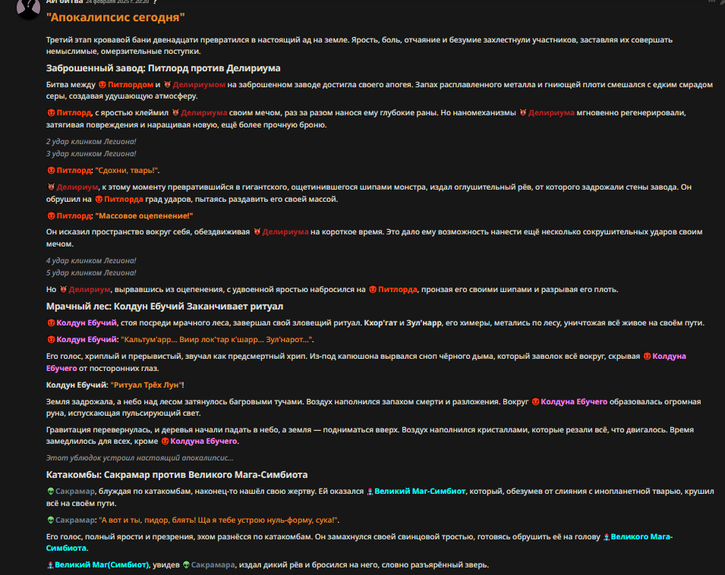Viewport: 725px width, 575px height.
Task: Click emoji before "Колдуна" after "Вокруг"
Action: click(x=535, y=402)
